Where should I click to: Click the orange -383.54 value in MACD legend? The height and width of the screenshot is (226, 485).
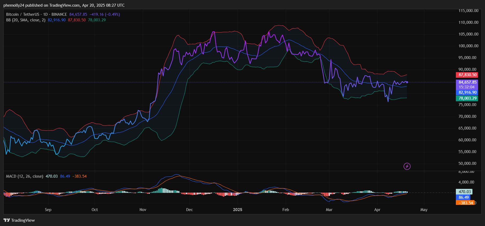[79, 176]
